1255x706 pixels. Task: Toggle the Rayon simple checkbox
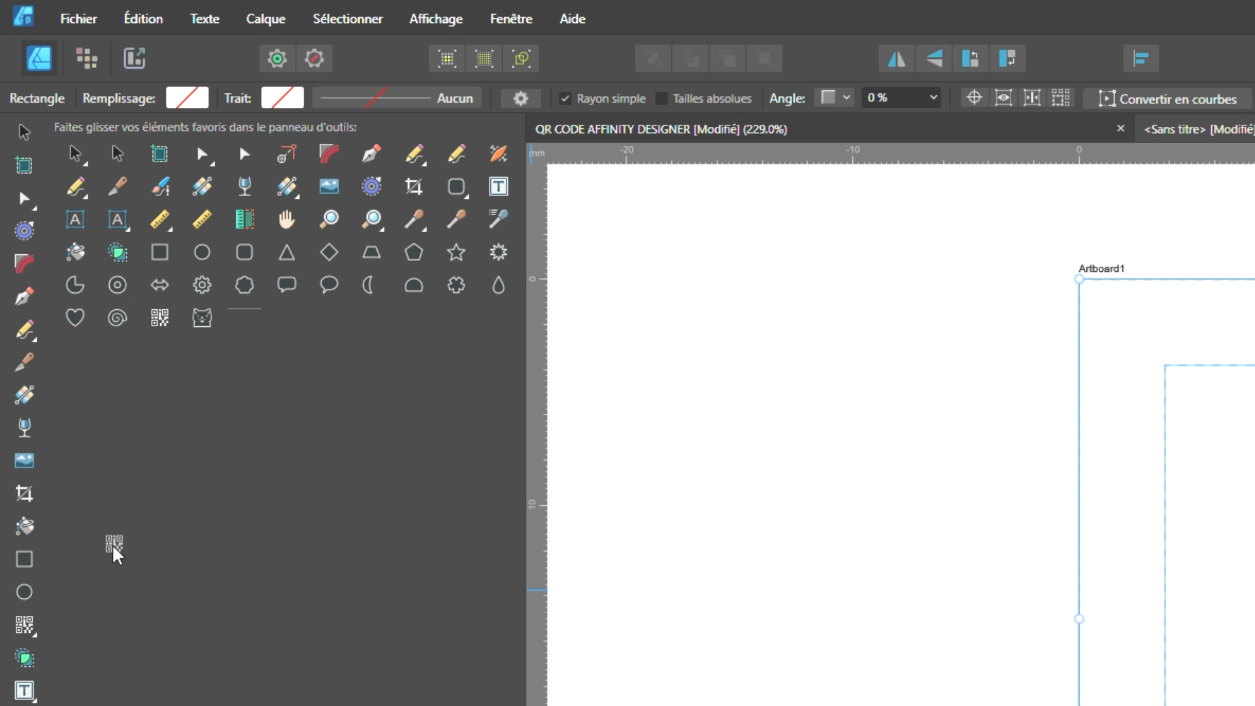click(x=565, y=99)
